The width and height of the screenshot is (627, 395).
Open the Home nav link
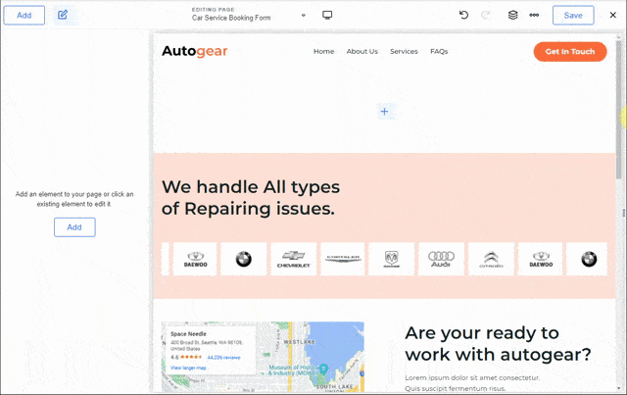click(x=323, y=51)
